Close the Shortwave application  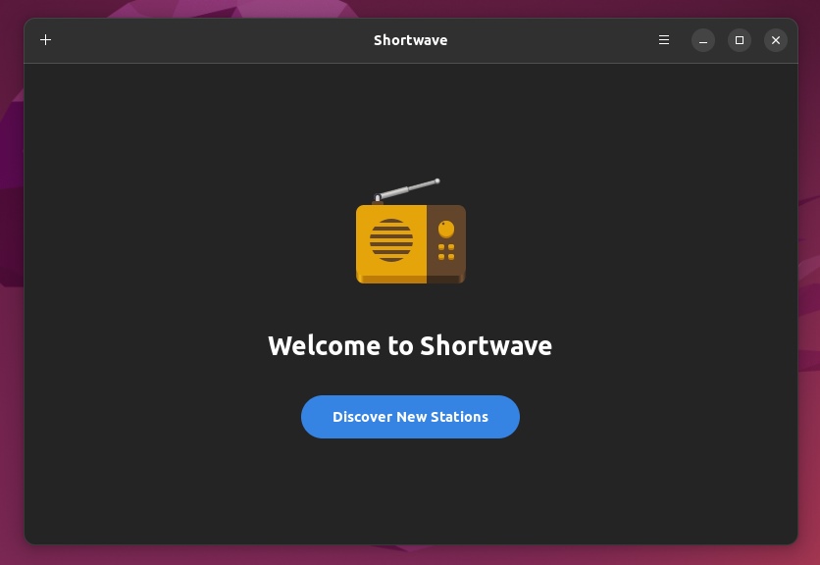(776, 40)
